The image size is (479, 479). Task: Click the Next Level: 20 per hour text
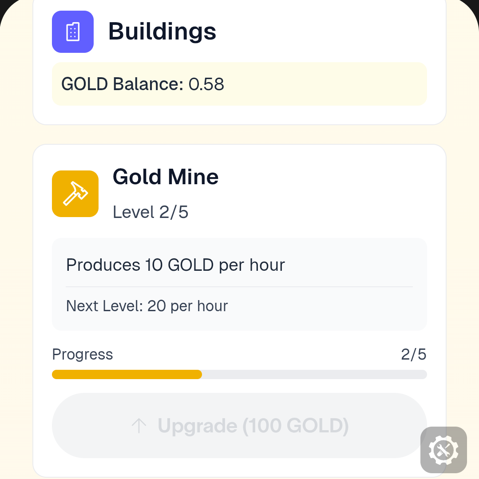point(147,306)
